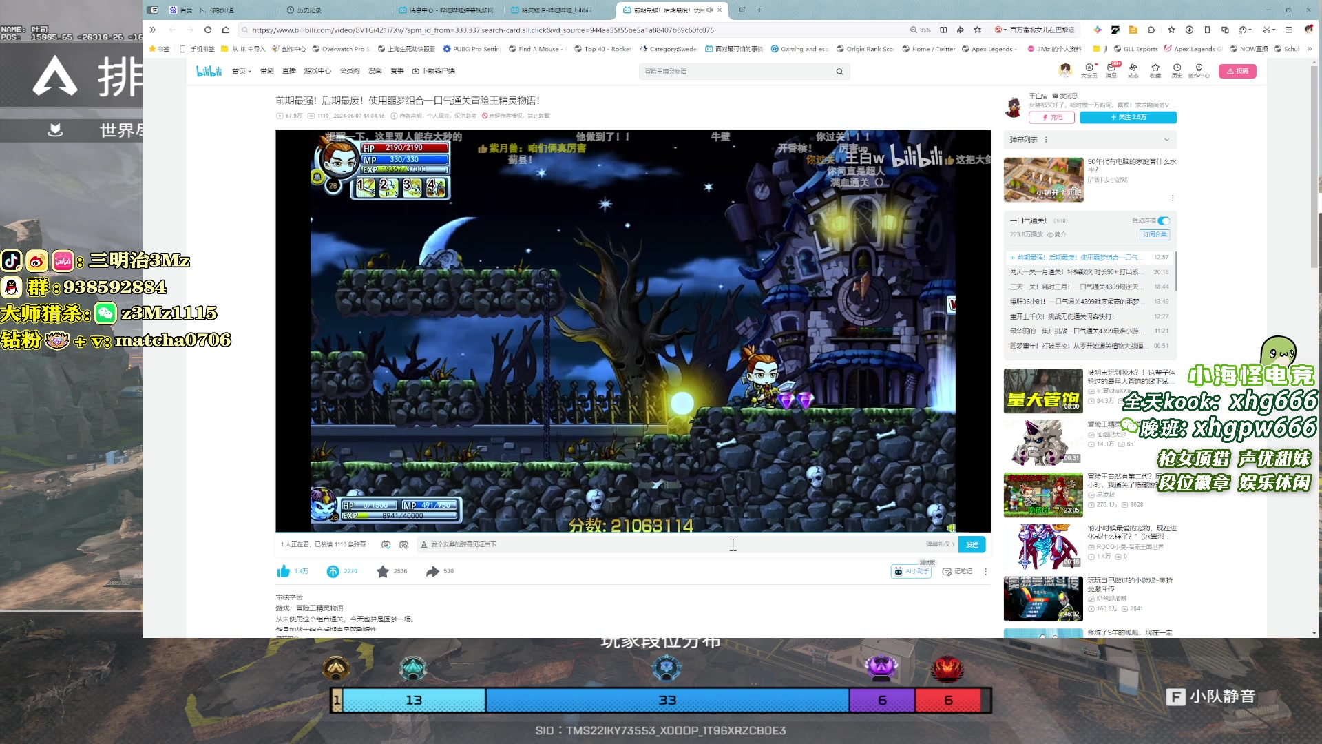Open 下载客户端 download link
This screenshot has width=1322, height=744.
pos(434,71)
